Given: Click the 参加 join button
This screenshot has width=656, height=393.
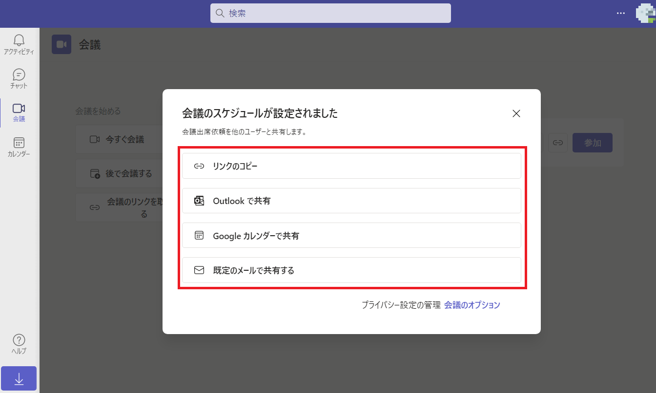Looking at the screenshot, I should point(592,143).
